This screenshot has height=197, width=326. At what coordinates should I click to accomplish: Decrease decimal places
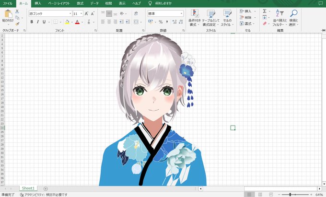(181, 22)
